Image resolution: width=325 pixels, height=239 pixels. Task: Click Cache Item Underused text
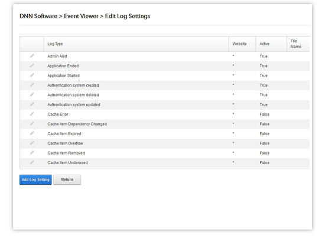tap(67, 163)
